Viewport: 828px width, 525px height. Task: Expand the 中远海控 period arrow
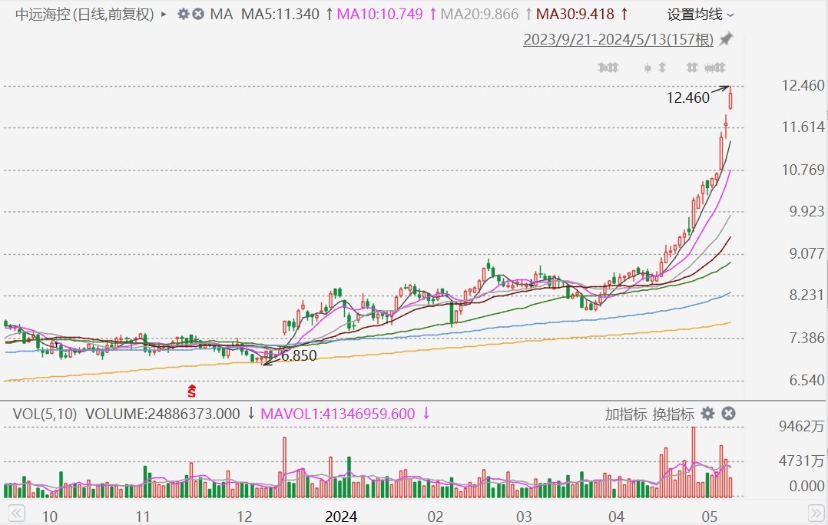[164, 14]
